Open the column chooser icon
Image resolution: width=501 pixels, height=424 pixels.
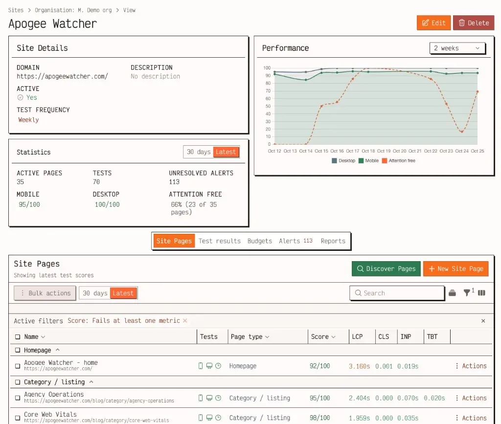[x=481, y=293]
